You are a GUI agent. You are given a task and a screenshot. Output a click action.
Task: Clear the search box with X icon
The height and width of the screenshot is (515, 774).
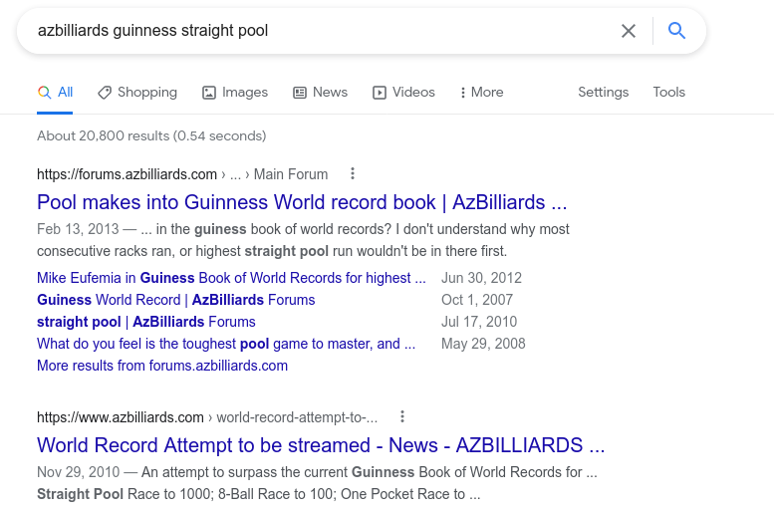click(x=629, y=31)
